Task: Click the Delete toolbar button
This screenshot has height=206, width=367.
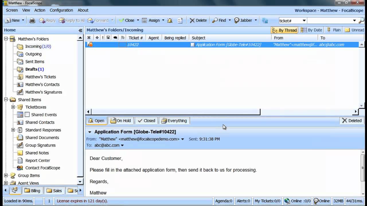Action: pos(198,20)
